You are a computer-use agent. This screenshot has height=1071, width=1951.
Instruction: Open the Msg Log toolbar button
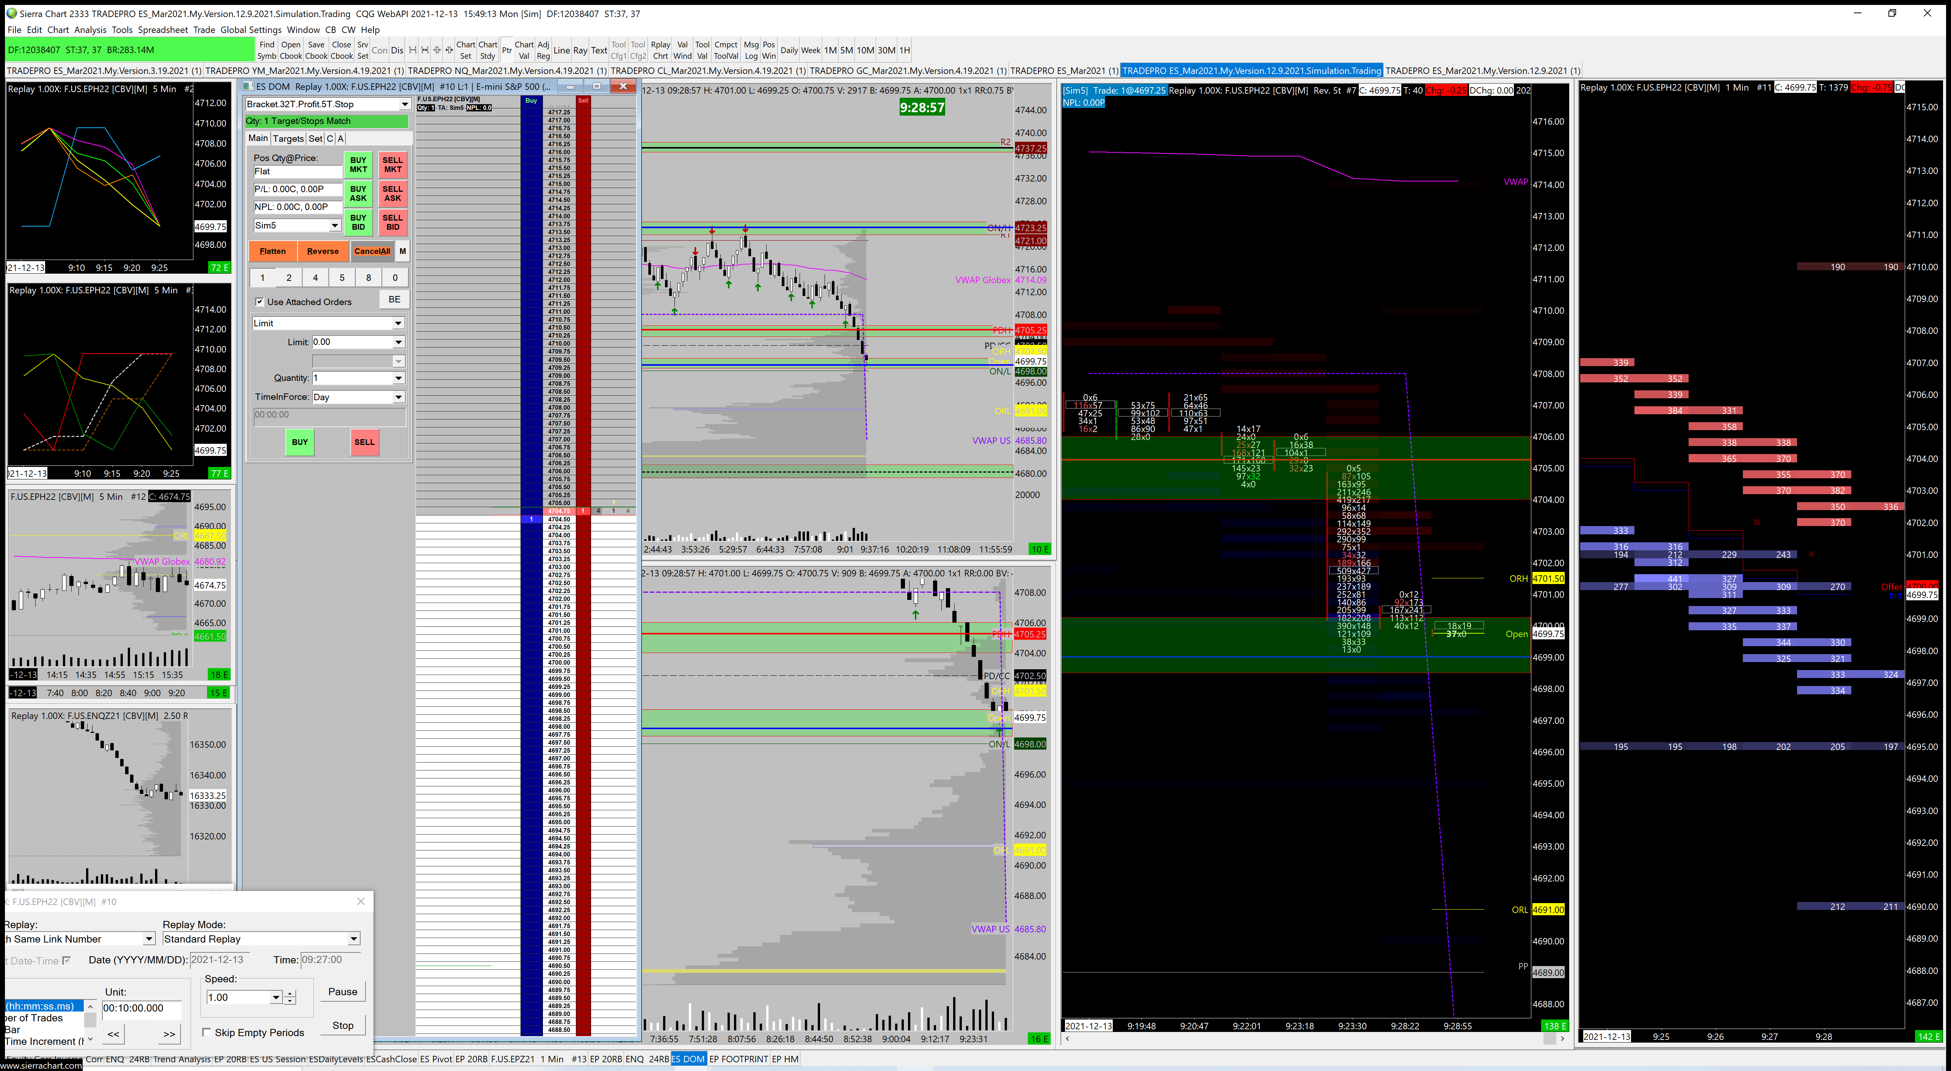pos(751,50)
